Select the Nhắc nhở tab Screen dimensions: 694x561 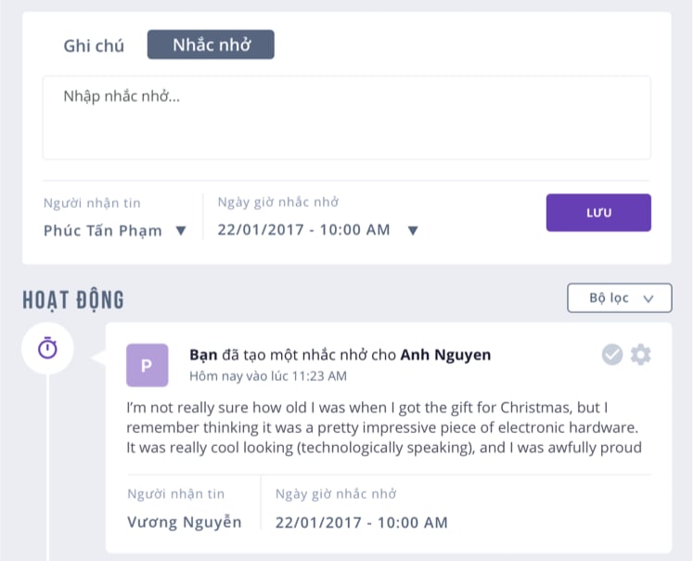tap(211, 45)
